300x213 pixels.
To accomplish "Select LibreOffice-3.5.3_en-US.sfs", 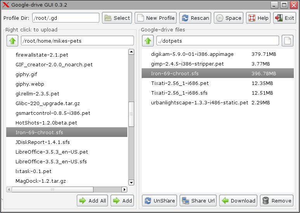I will click(x=67, y=161).
